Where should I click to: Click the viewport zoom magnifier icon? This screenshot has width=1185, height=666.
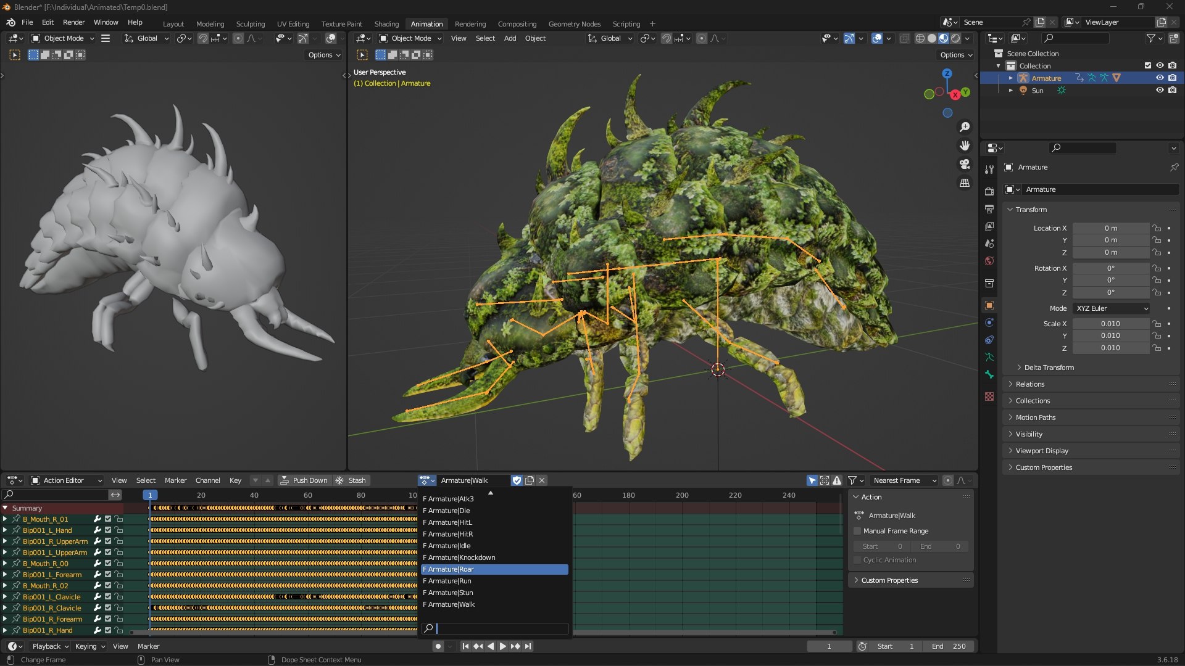(965, 127)
